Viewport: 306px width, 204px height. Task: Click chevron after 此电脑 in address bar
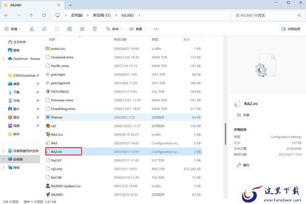click(88, 15)
